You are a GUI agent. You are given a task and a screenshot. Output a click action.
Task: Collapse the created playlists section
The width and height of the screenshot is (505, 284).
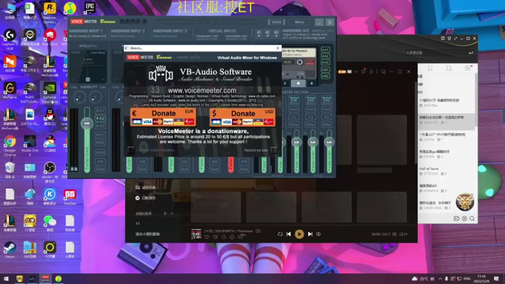tap(172, 213)
